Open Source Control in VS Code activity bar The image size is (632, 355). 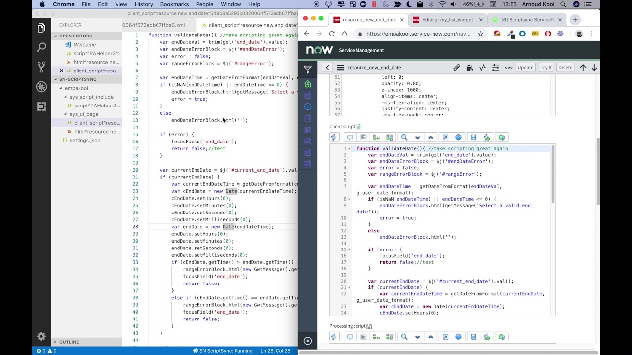[x=41, y=67]
